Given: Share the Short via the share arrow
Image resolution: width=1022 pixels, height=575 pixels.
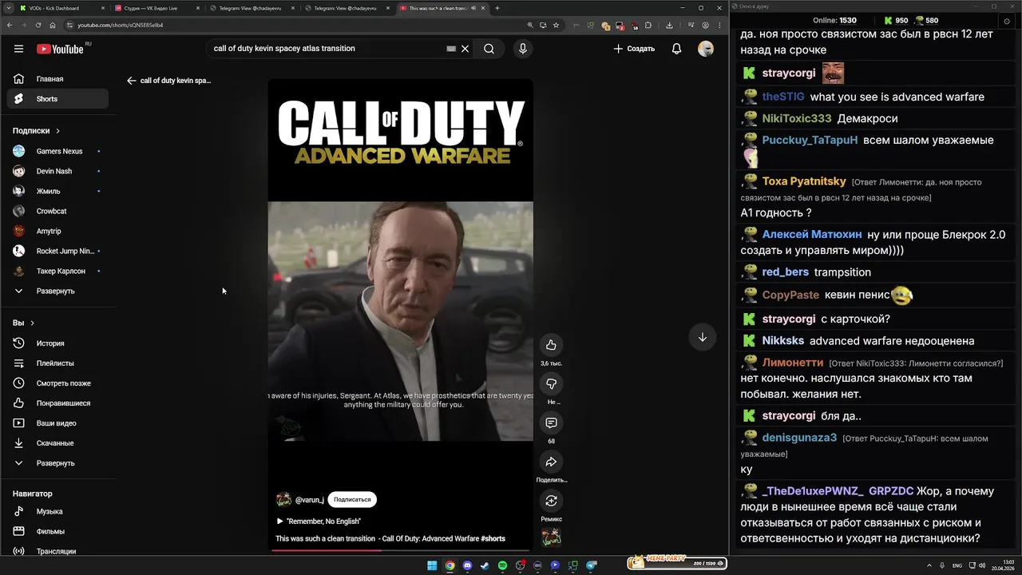Looking at the screenshot, I should 551,462.
